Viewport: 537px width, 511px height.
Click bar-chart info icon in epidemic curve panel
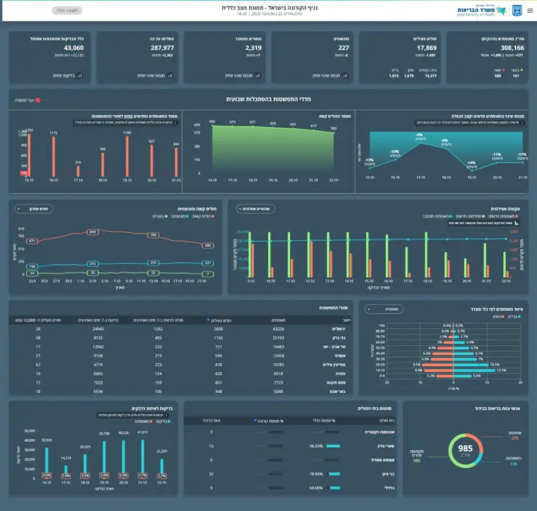(516, 223)
